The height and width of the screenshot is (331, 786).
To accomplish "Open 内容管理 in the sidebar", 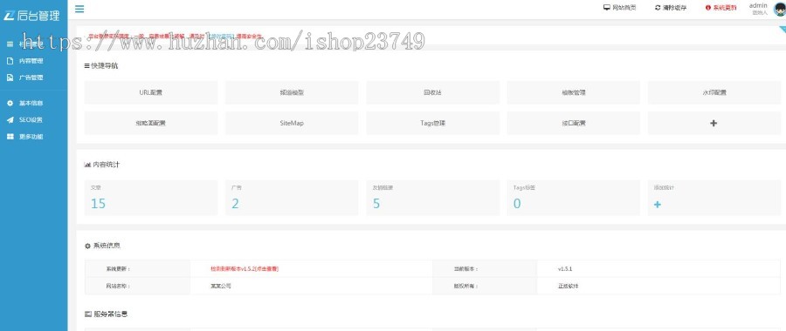I will point(31,61).
